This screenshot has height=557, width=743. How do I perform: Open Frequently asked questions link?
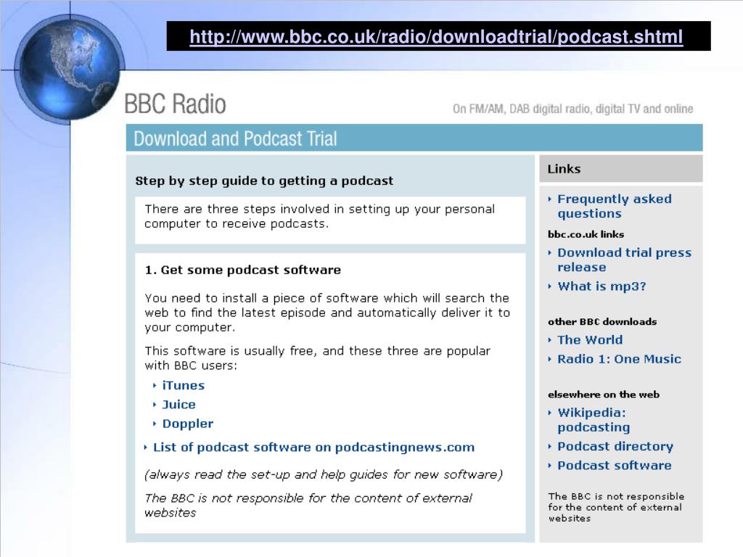pyautogui.click(x=614, y=206)
